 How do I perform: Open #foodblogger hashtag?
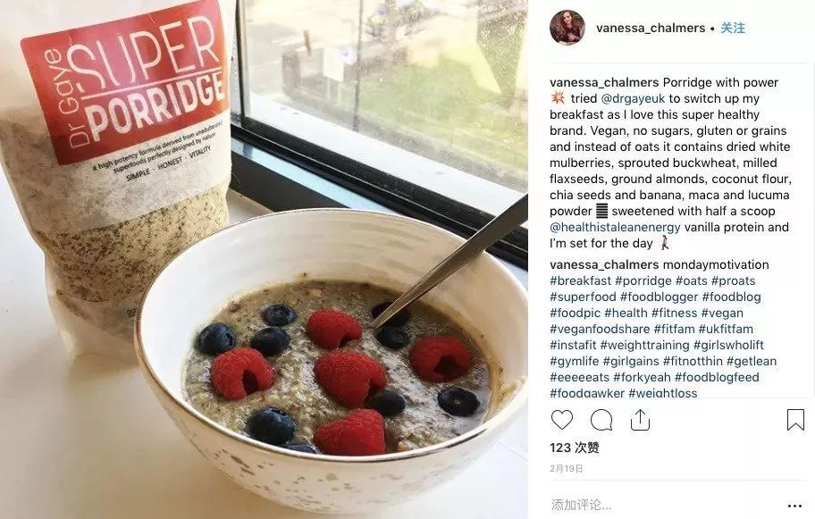coord(660,297)
